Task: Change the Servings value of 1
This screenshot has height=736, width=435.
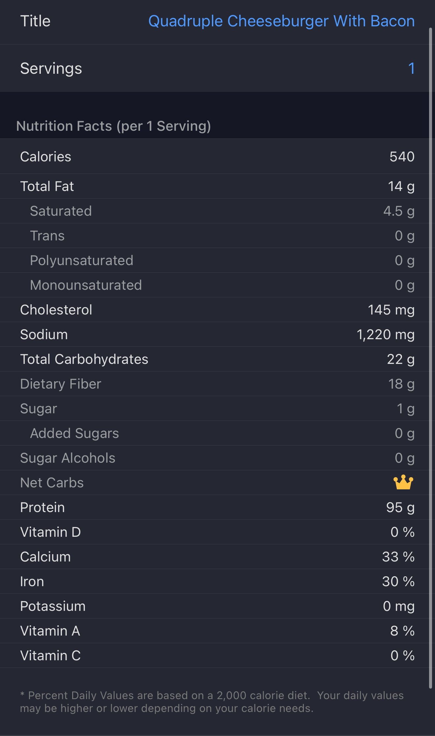Action: 411,68
